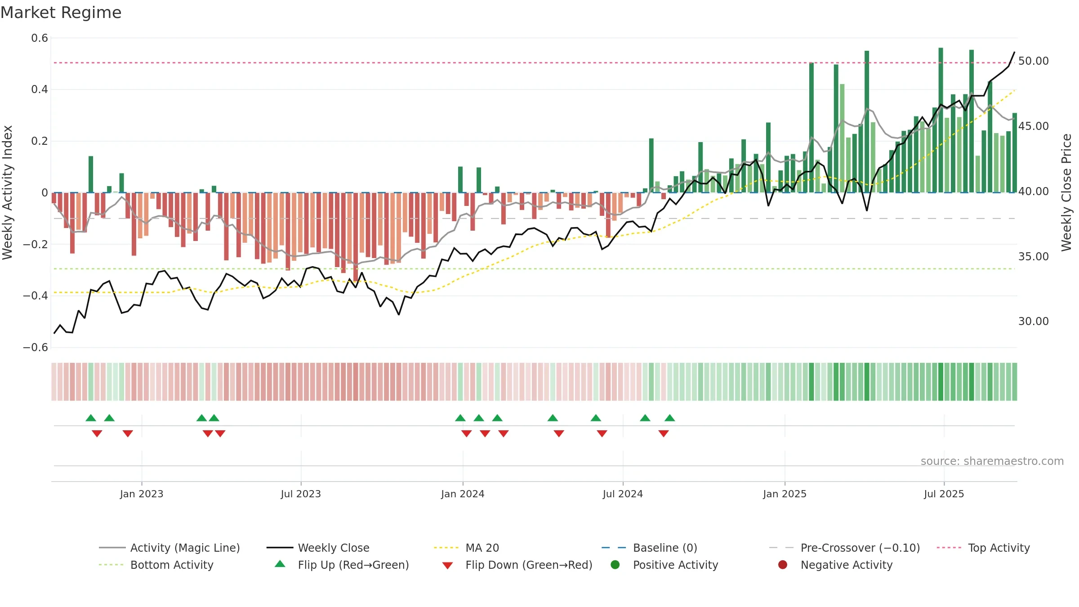Image resolution: width=1079 pixels, height=607 pixels.
Task: Click the Weekly Close Price axis title
Action: 1066,192
